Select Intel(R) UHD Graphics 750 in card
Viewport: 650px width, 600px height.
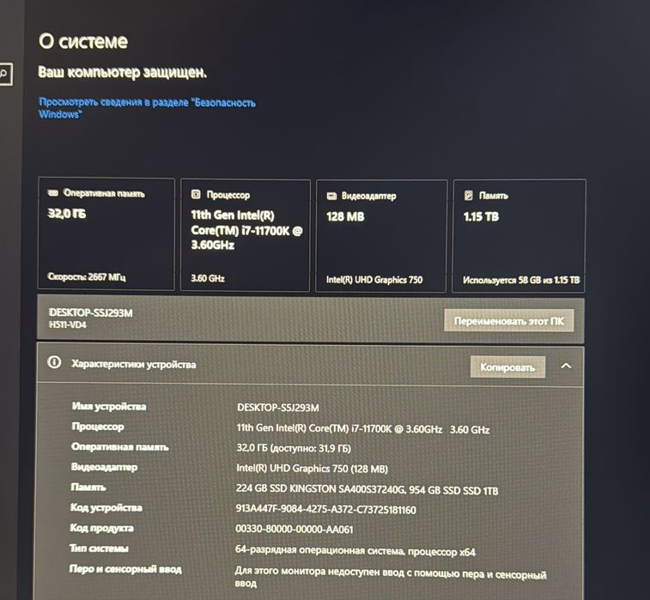click(374, 280)
